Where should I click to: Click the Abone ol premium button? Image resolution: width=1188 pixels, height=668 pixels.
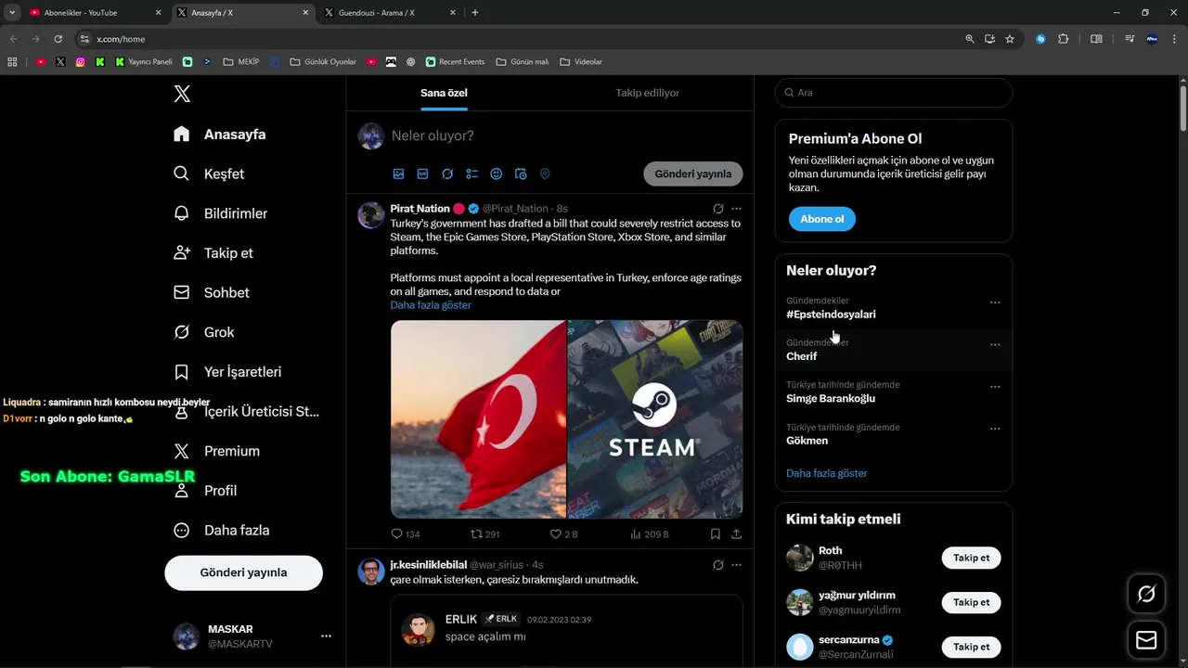tap(822, 219)
